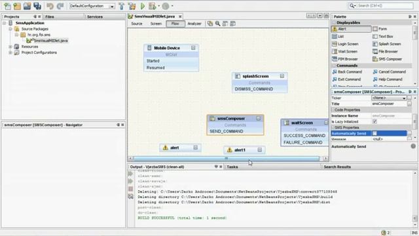Run the main project with green arrow
Viewport: 419px width, 236px height.
[143, 6]
